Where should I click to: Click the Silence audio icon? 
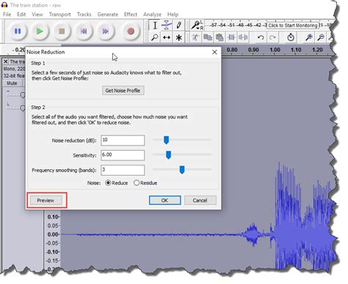pyautogui.click(x=243, y=38)
